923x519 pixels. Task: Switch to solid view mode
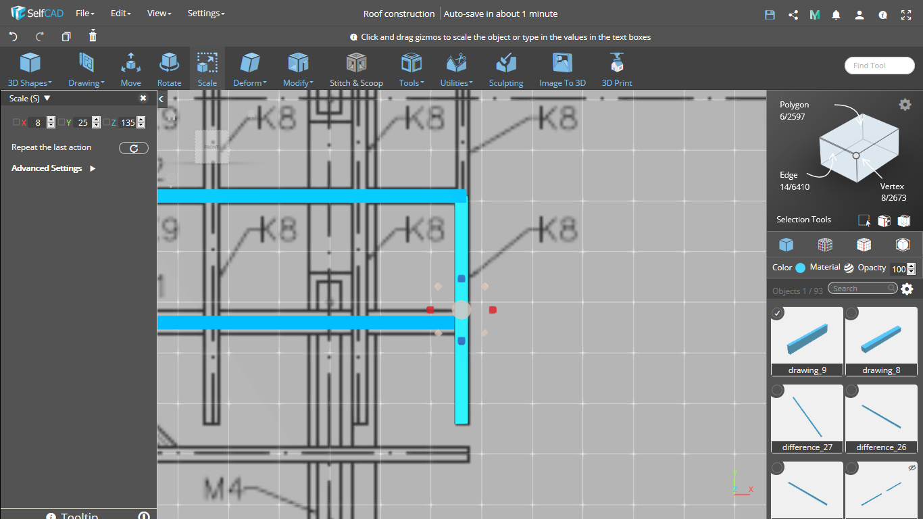786,245
